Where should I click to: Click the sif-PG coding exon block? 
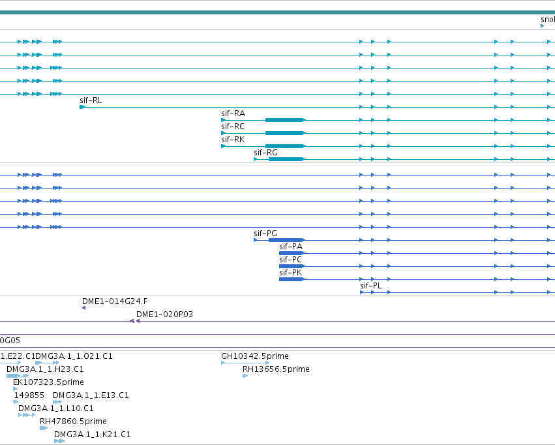(x=286, y=240)
